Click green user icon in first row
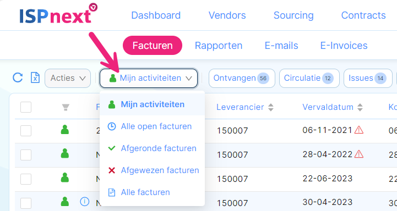The width and height of the screenshot is (397, 211). pos(65,130)
